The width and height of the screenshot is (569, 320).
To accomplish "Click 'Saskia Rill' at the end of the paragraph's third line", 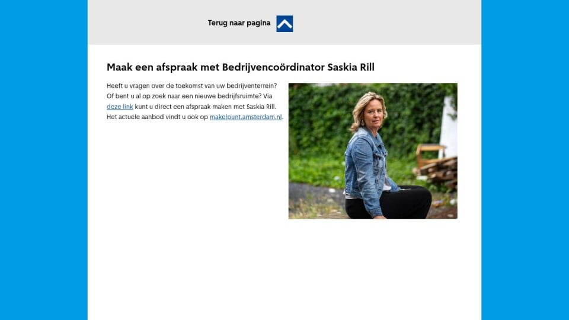I will (261, 107).
